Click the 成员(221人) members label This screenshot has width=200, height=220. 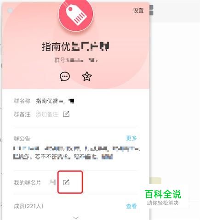coord(29,206)
